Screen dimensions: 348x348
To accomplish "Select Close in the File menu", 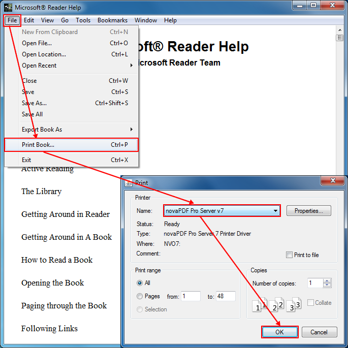I will (x=71, y=81).
